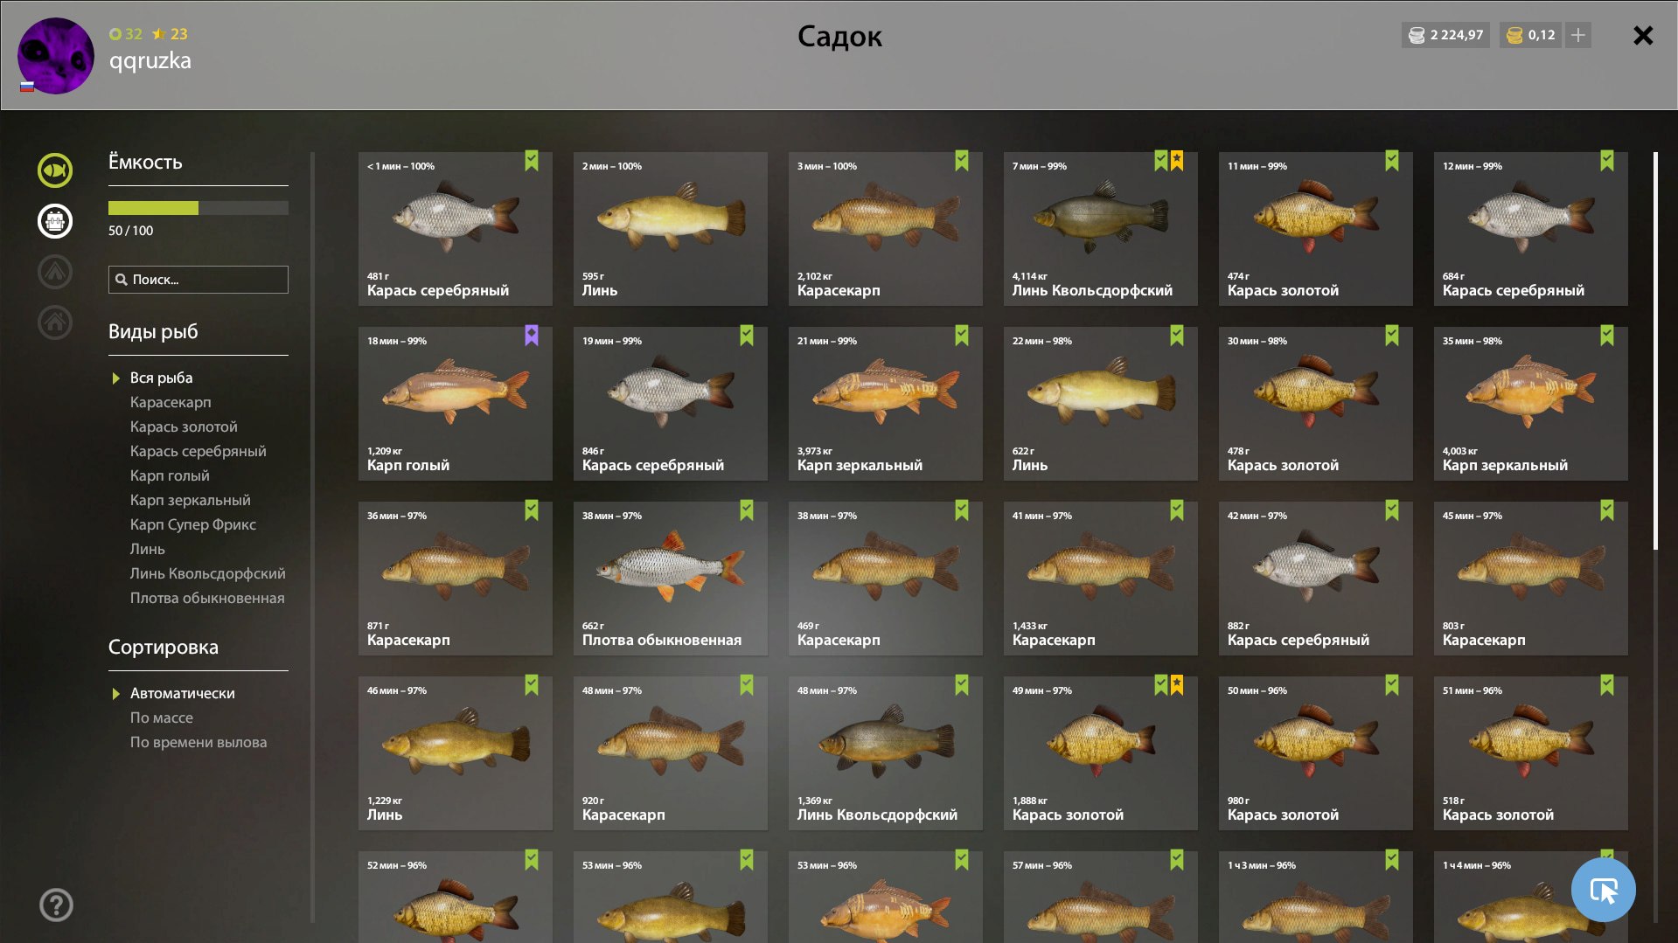The width and height of the screenshot is (1678, 943).
Task: Toggle the green bookmark on Плотва обыкновенная
Action: [747, 510]
